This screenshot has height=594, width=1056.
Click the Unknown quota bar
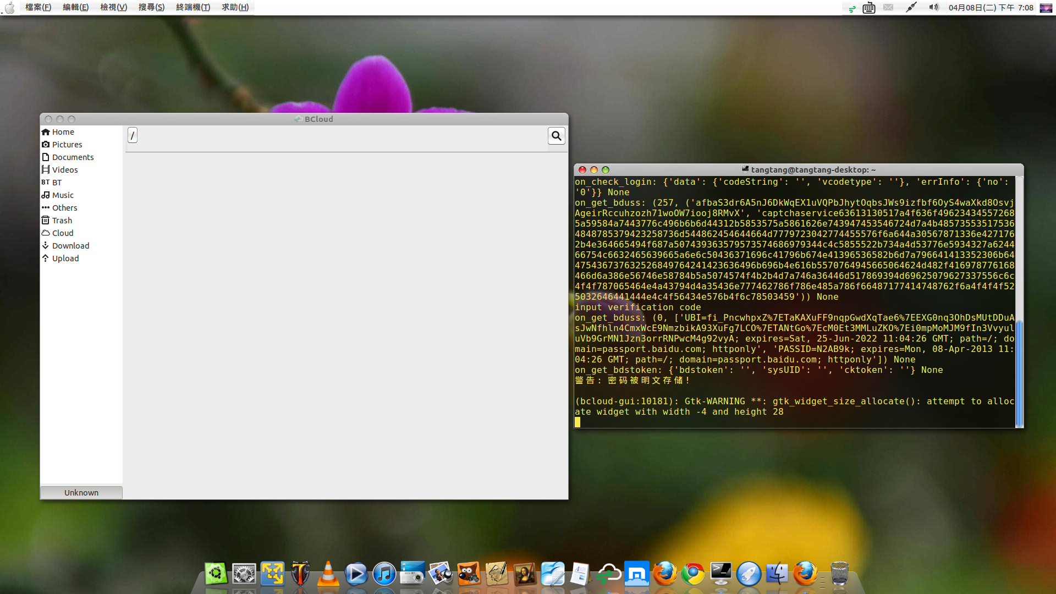[x=81, y=492]
